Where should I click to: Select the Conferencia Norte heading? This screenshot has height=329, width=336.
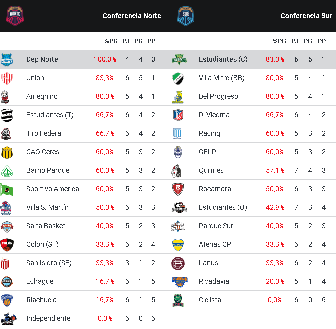(132, 16)
